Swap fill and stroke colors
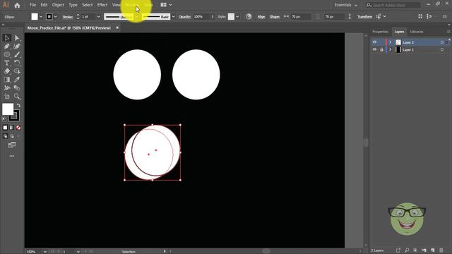This screenshot has width=452, height=254. point(18,105)
